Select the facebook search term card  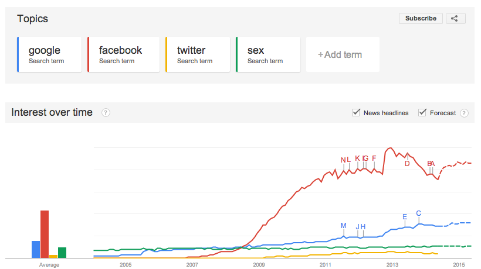click(x=123, y=55)
